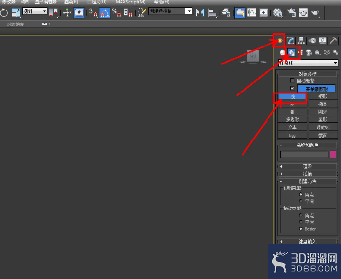Open the 渲染(R) menu
The width and height of the screenshot is (341, 279).
(71, 2)
